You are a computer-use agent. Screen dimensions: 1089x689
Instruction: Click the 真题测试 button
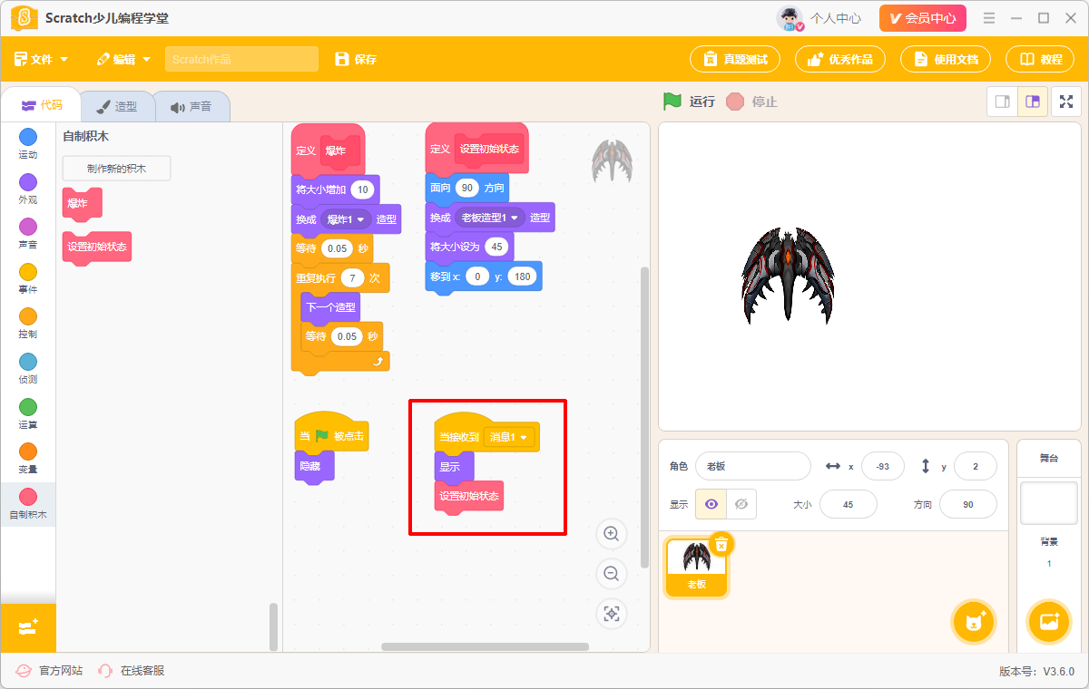pyautogui.click(x=735, y=59)
